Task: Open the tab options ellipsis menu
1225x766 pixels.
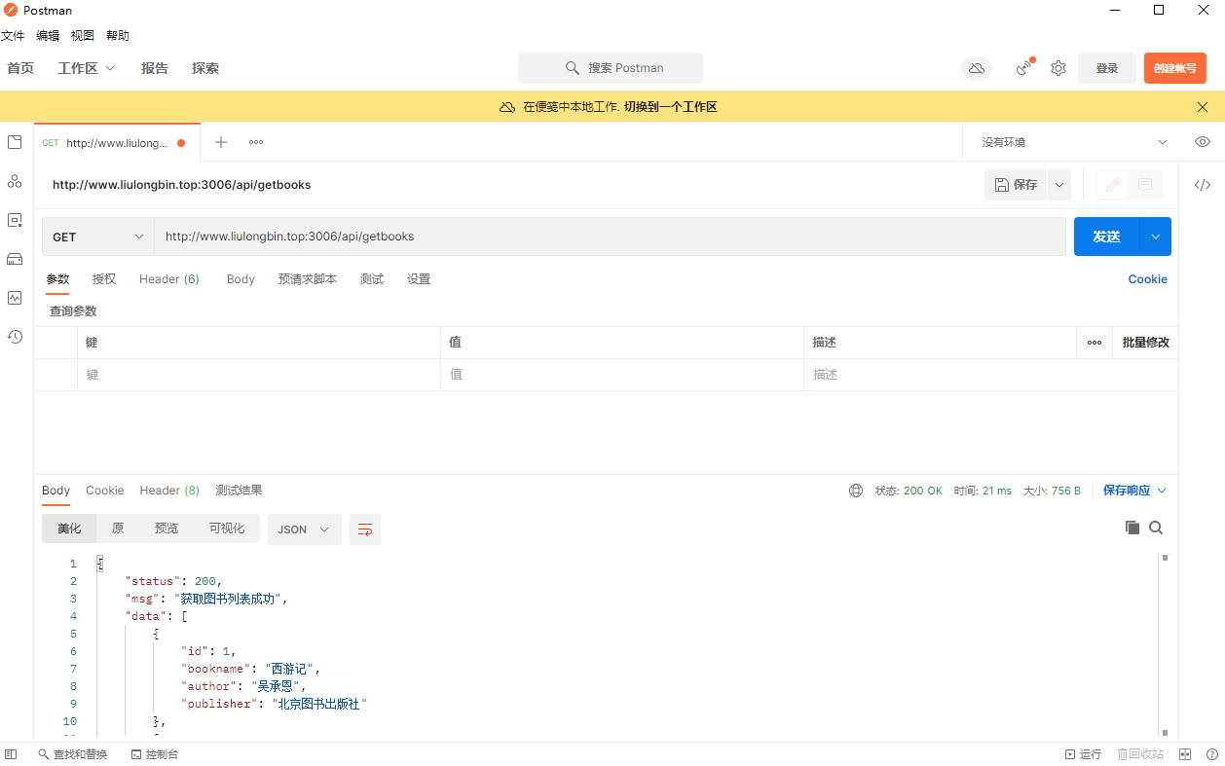Action: click(x=256, y=142)
